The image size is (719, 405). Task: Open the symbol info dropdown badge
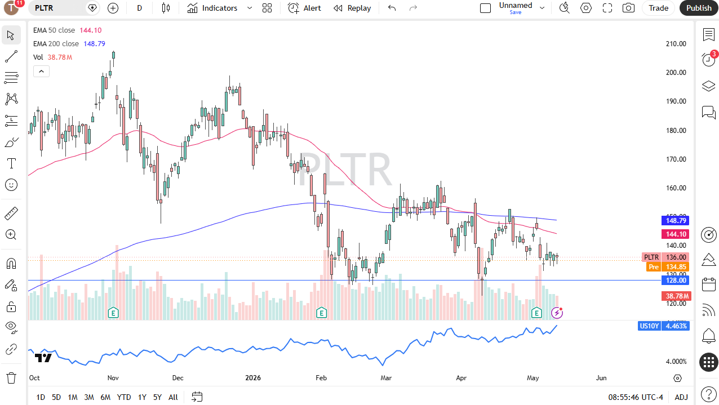[x=93, y=8]
